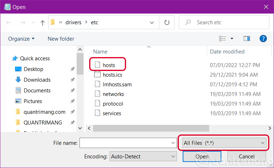Toggle the preview pane icon
The width and height of the screenshot is (274, 168).
point(246,39)
